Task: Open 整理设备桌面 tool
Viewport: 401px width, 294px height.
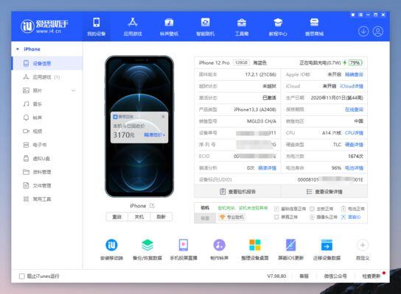Action: coord(255,249)
